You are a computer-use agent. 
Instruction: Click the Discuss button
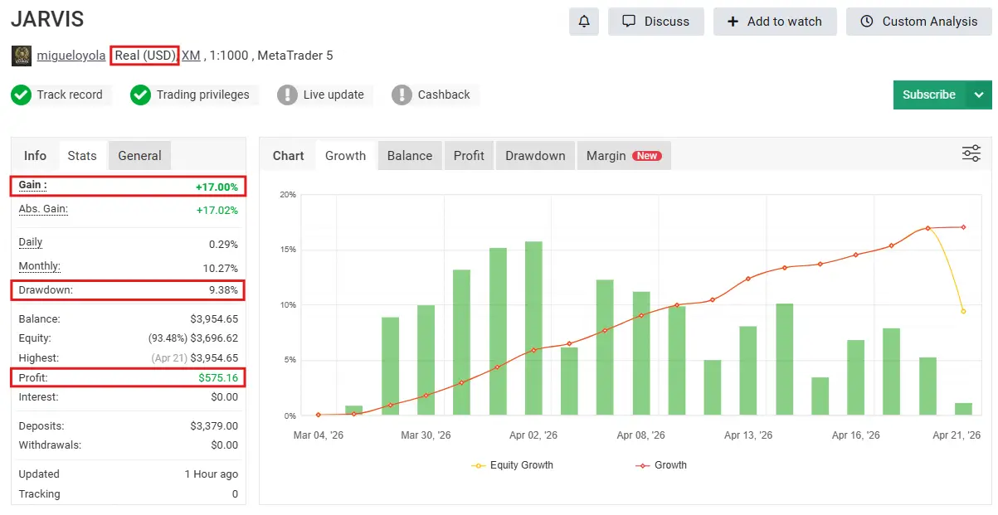(655, 22)
